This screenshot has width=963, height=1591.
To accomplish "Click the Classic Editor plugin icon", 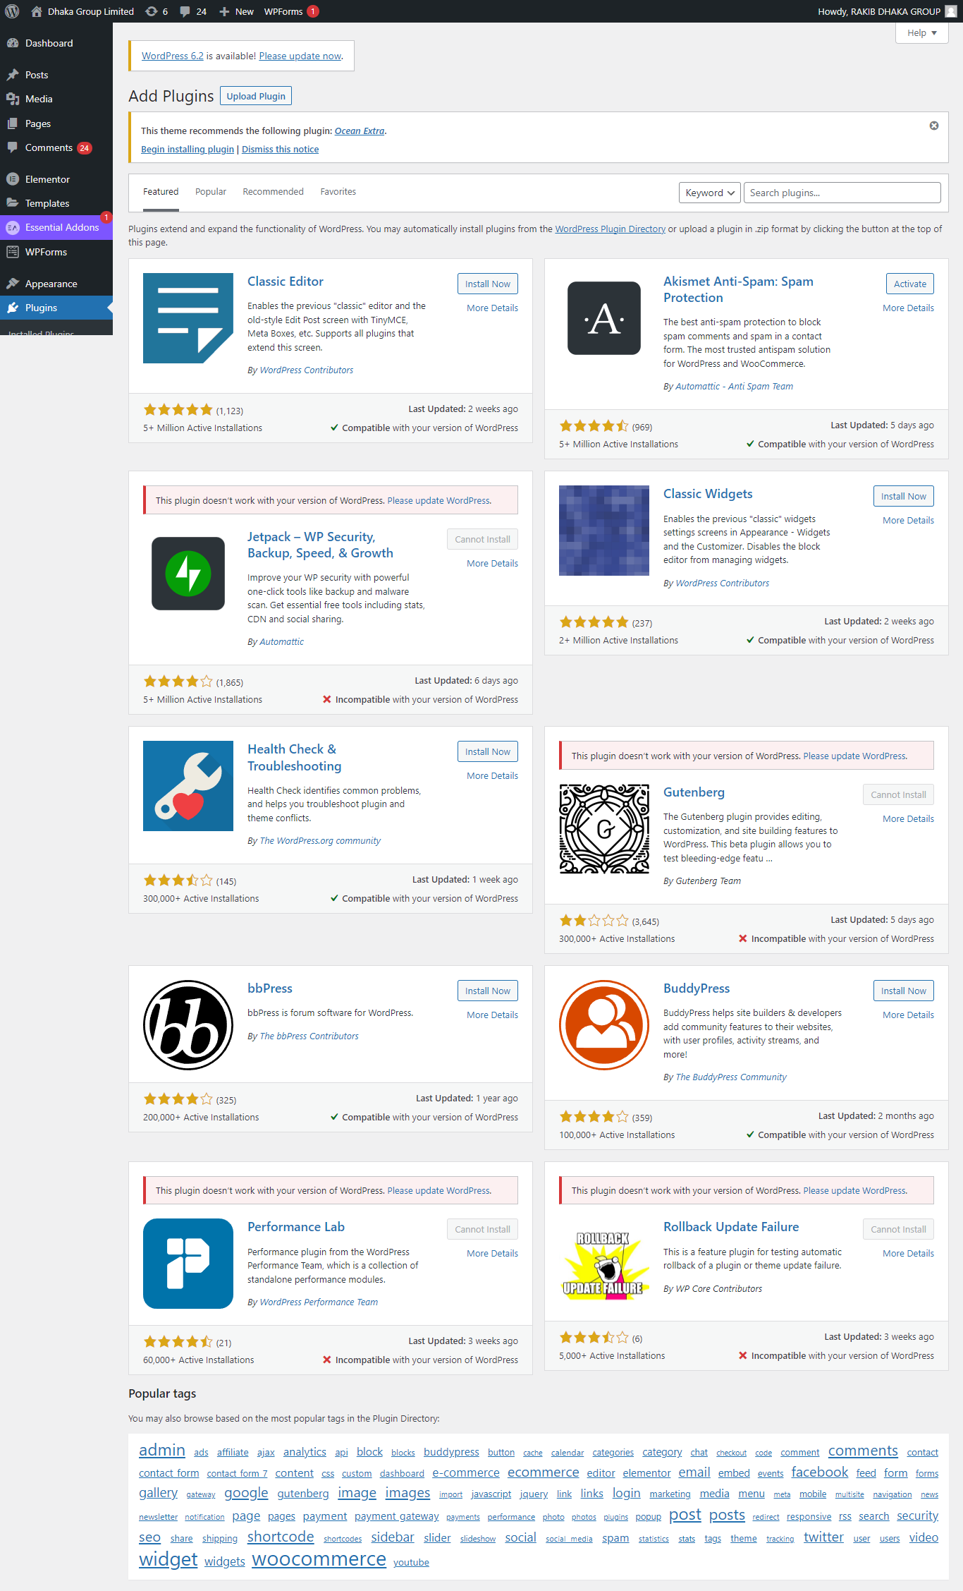I will 188,318.
